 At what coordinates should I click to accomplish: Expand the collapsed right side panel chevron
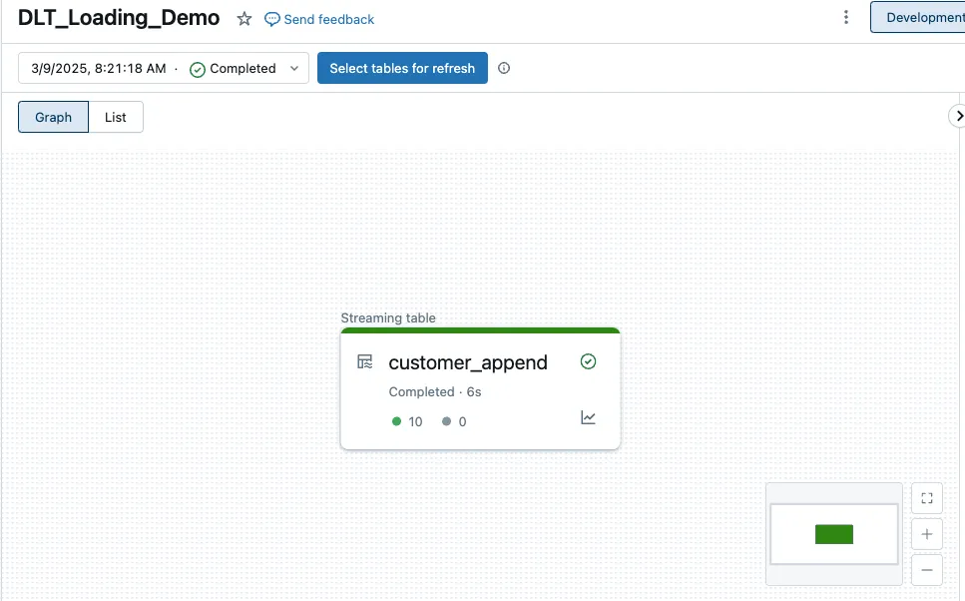click(956, 116)
